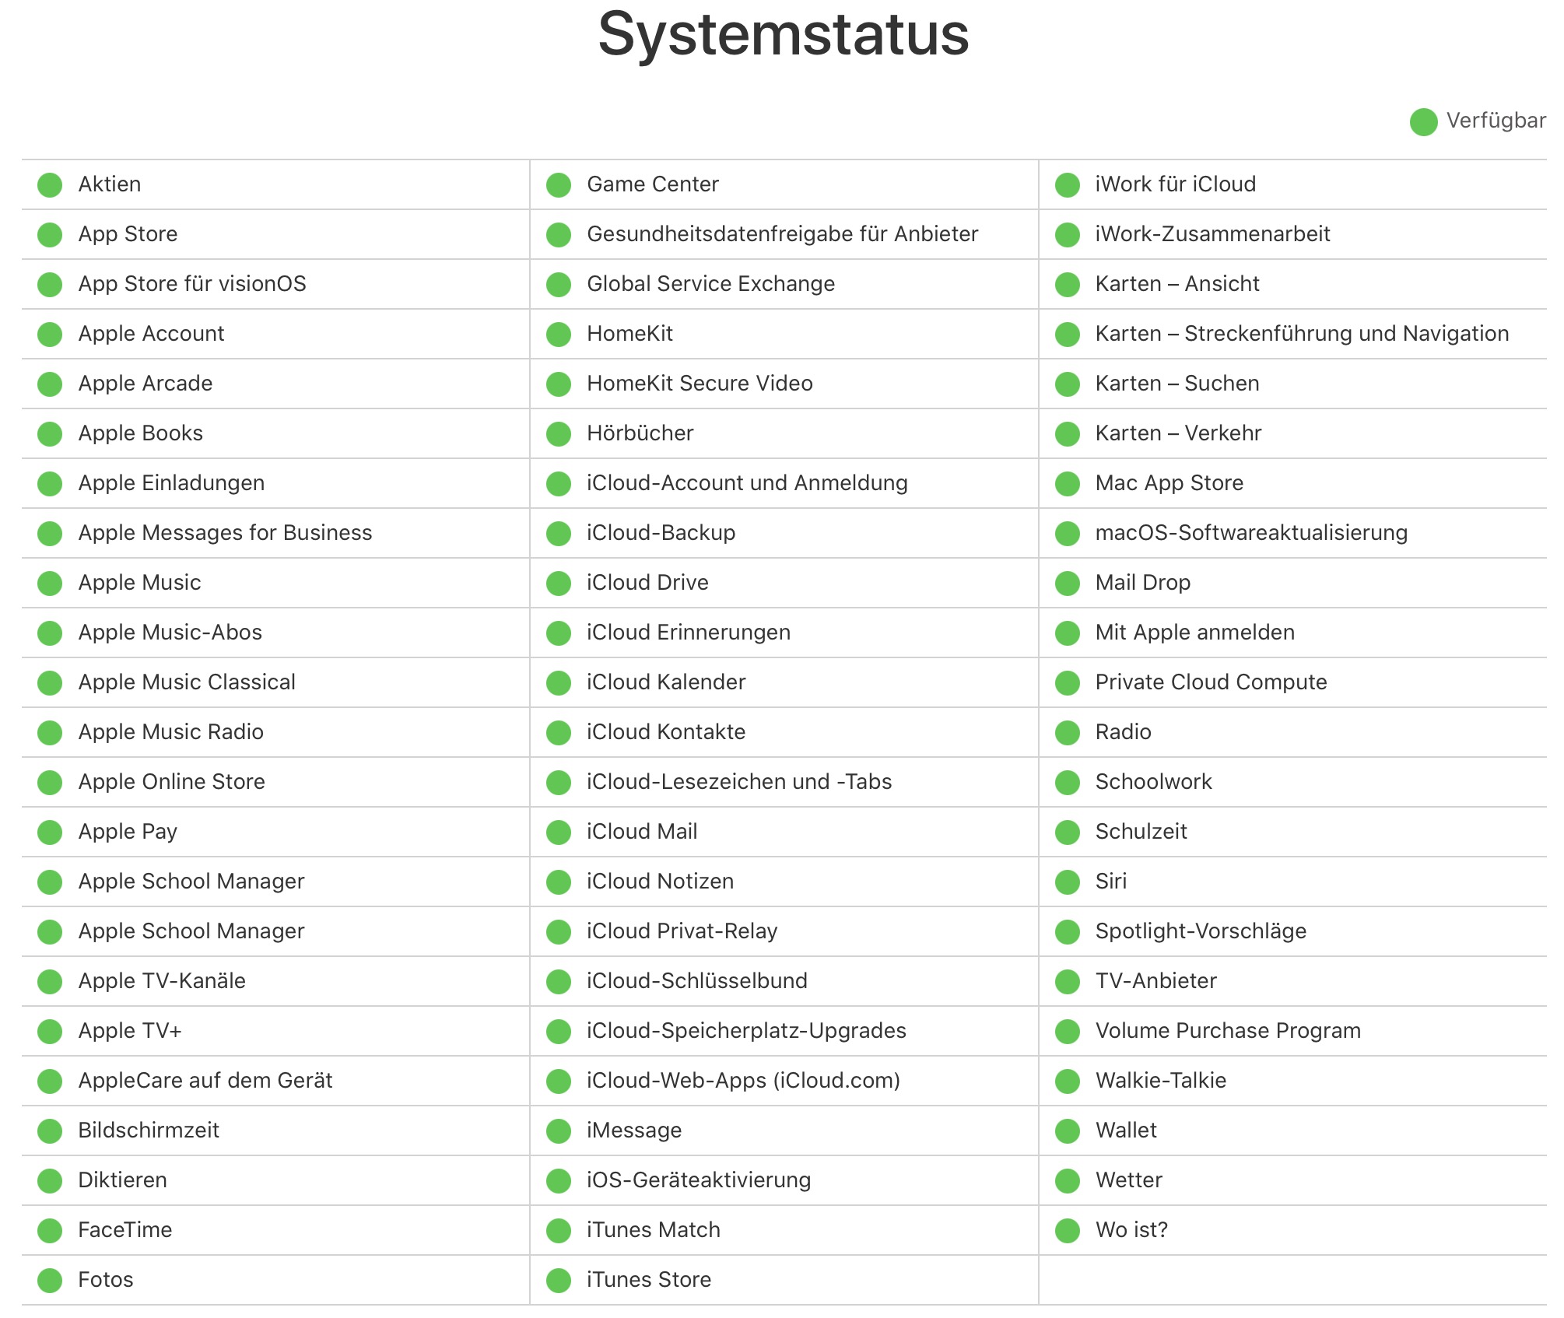
Task: Click the status dot beside Mac App Store
Action: tap(1067, 484)
